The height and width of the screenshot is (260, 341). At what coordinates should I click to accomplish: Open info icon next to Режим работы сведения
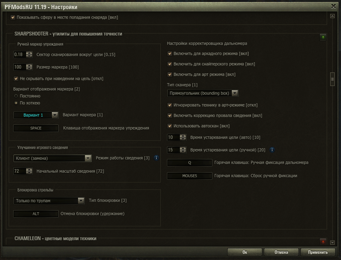point(156,158)
